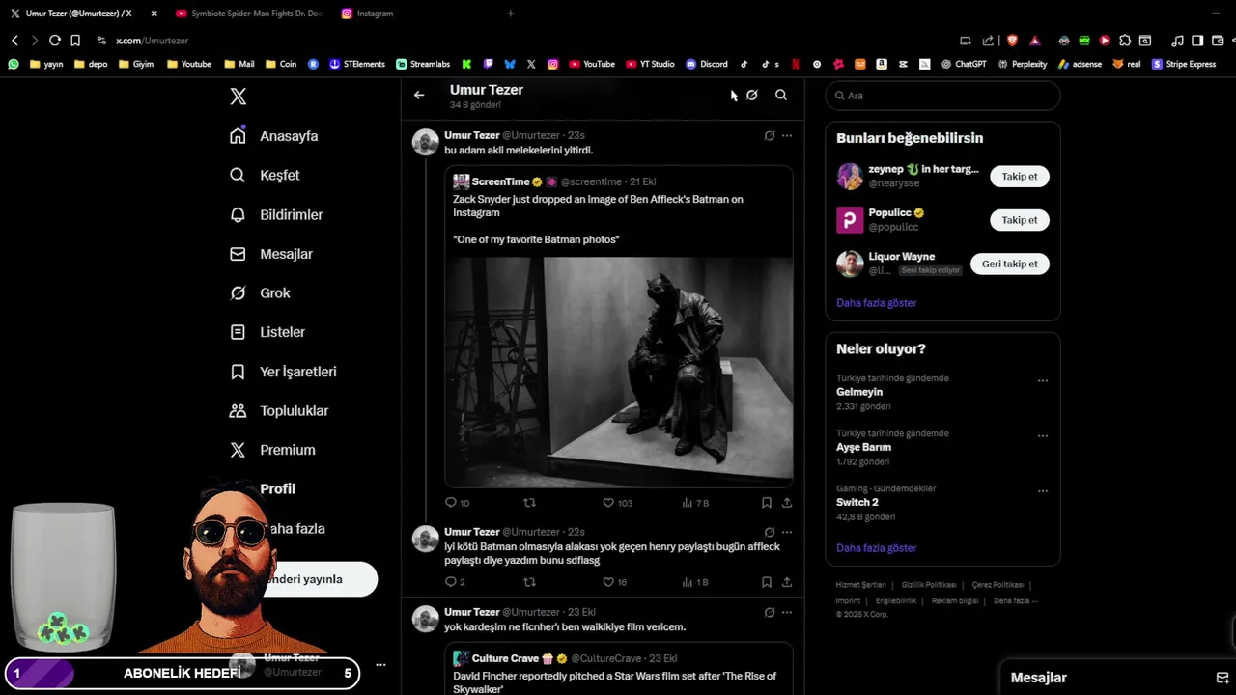
Task: Click the address bar showing x.com/Umurtezer
Action: pos(152,41)
